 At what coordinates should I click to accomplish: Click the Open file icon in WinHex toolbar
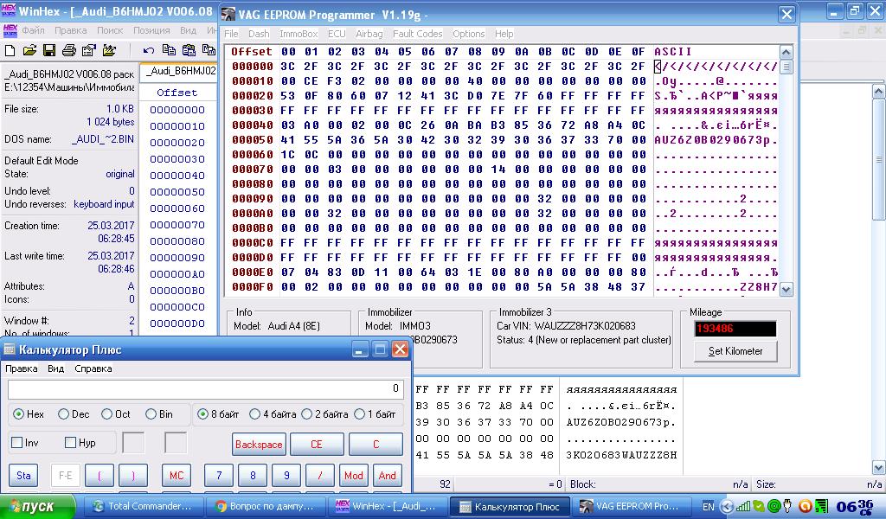click(x=29, y=51)
